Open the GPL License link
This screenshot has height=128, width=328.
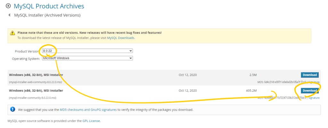91,121
